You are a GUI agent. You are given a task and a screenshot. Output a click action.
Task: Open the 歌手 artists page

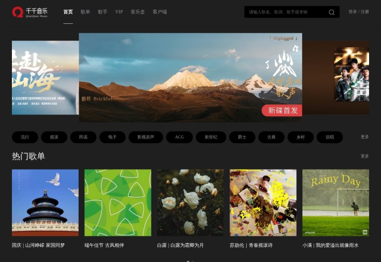(x=102, y=12)
